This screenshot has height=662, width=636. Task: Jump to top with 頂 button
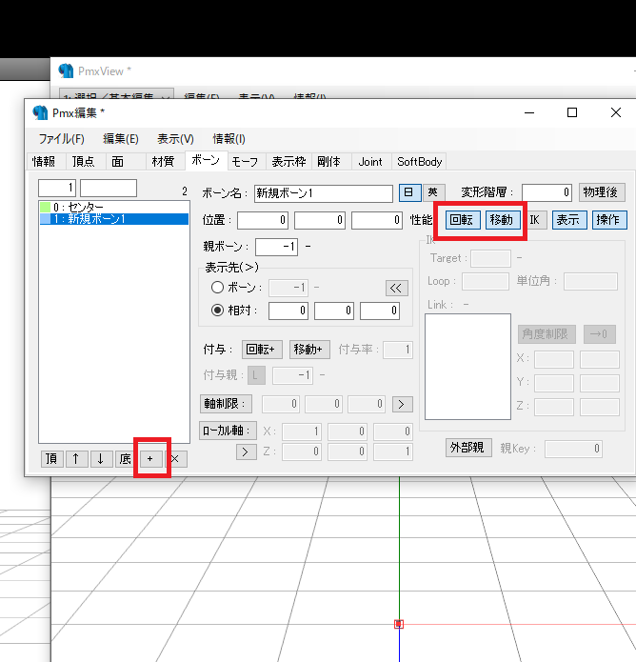coord(51,459)
